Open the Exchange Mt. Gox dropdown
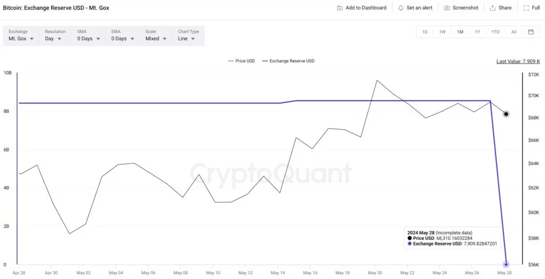Screen dimensions: 545x279 21,36
